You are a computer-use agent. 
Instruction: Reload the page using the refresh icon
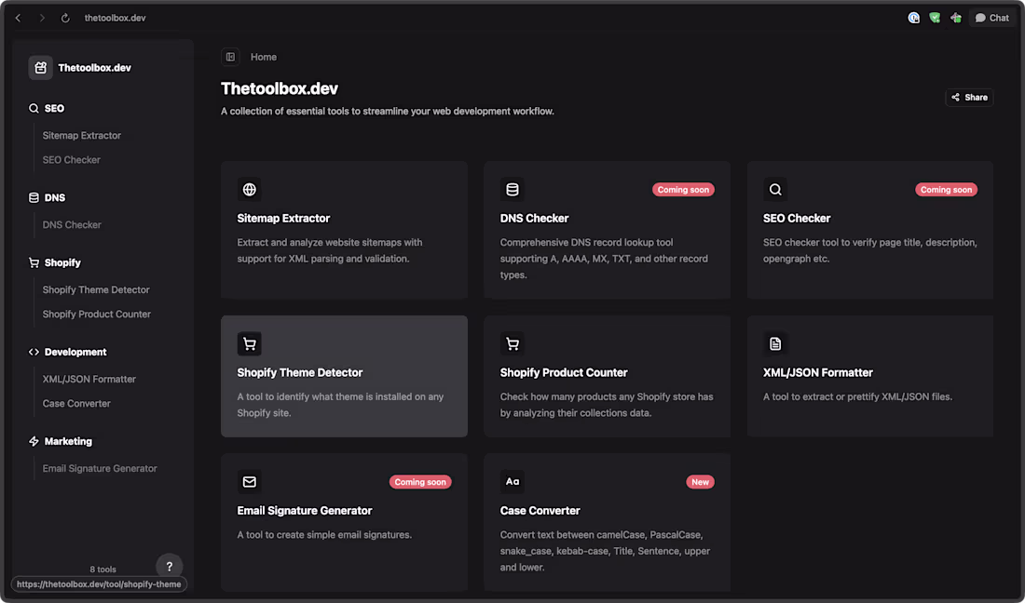[x=63, y=17]
